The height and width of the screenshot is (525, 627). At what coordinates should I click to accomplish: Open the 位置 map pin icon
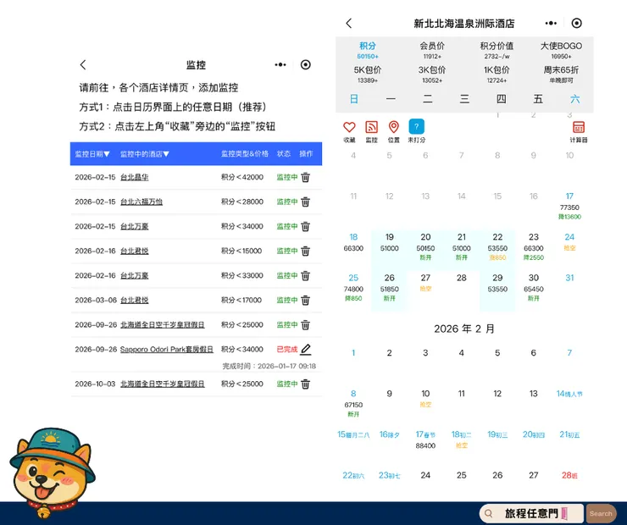394,127
